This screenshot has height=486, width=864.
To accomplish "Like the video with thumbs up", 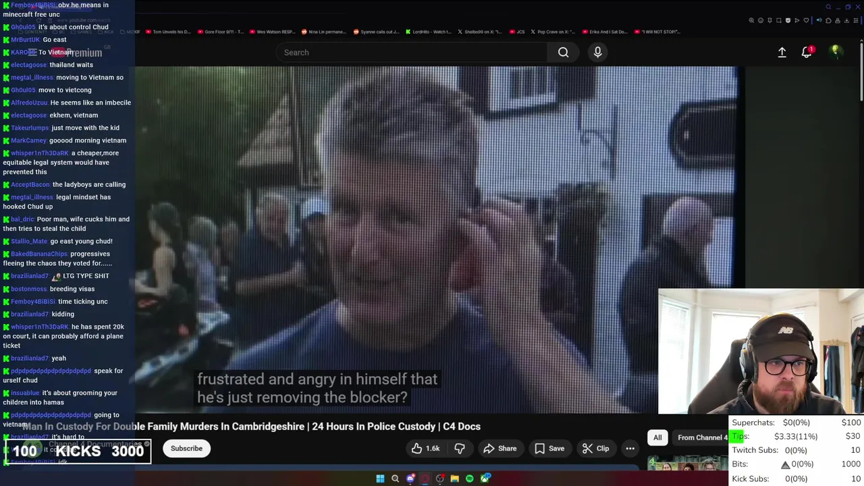I will pyautogui.click(x=425, y=448).
